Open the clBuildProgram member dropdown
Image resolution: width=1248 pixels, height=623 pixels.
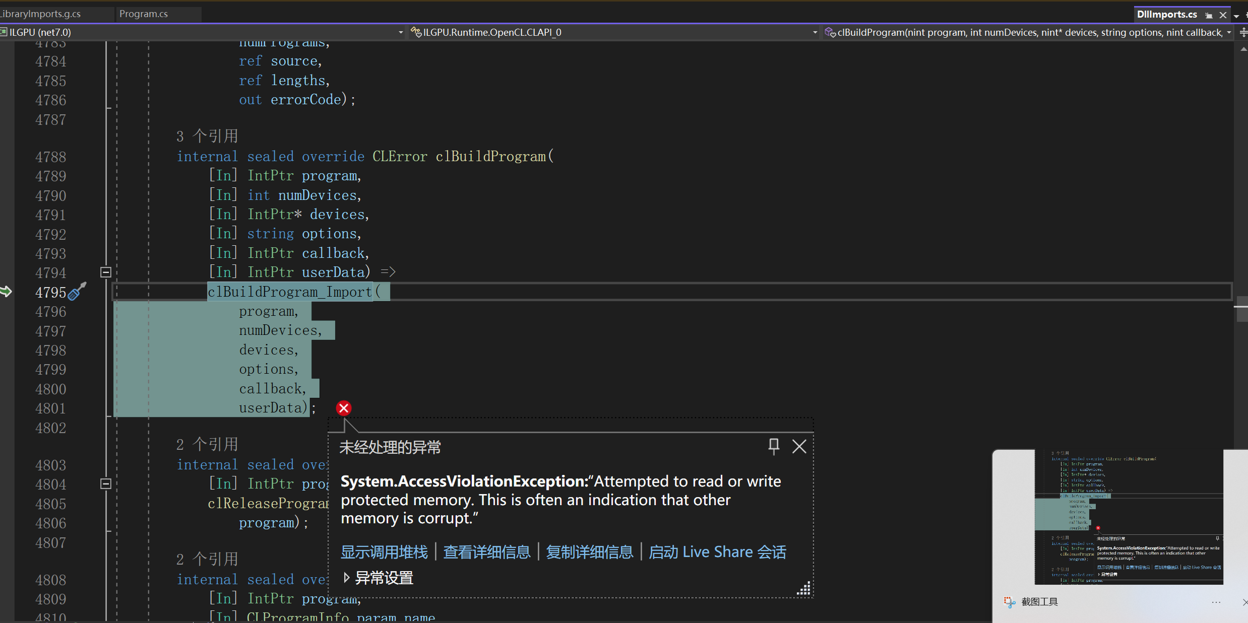(1229, 33)
